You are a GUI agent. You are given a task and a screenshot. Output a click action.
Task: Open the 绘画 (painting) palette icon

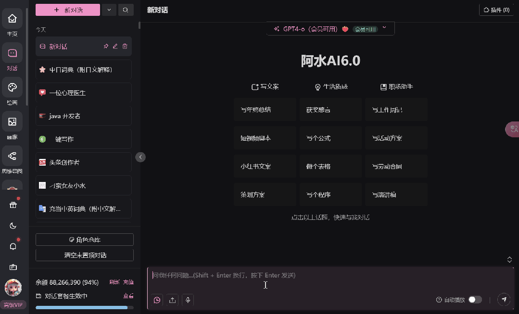(13, 87)
